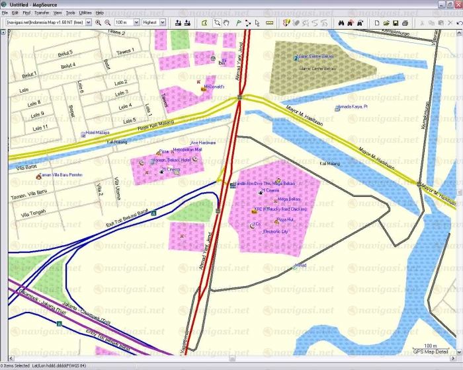Expand the 100 m zoom scale dropdown
The height and width of the screenshot is (370, 463).
point(137,22)
